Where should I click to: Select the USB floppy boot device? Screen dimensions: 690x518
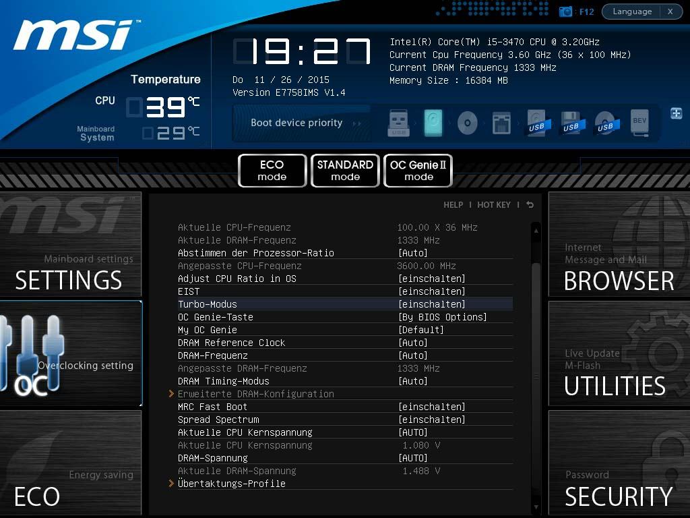[x=571, y=123]
